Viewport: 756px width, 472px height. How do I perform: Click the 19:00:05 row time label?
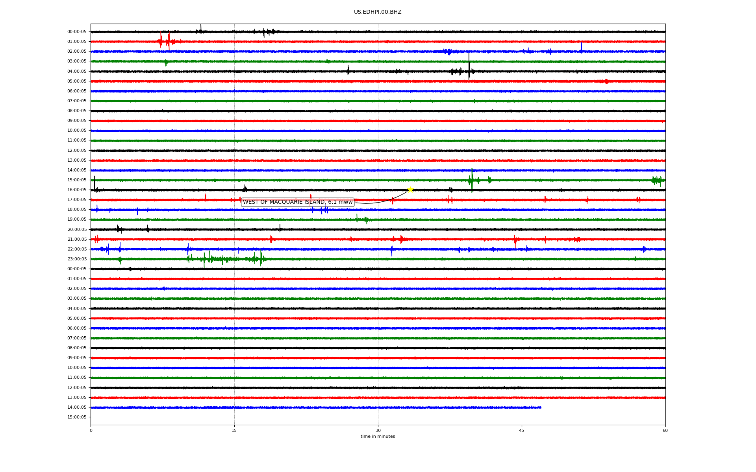pos(77,219)
